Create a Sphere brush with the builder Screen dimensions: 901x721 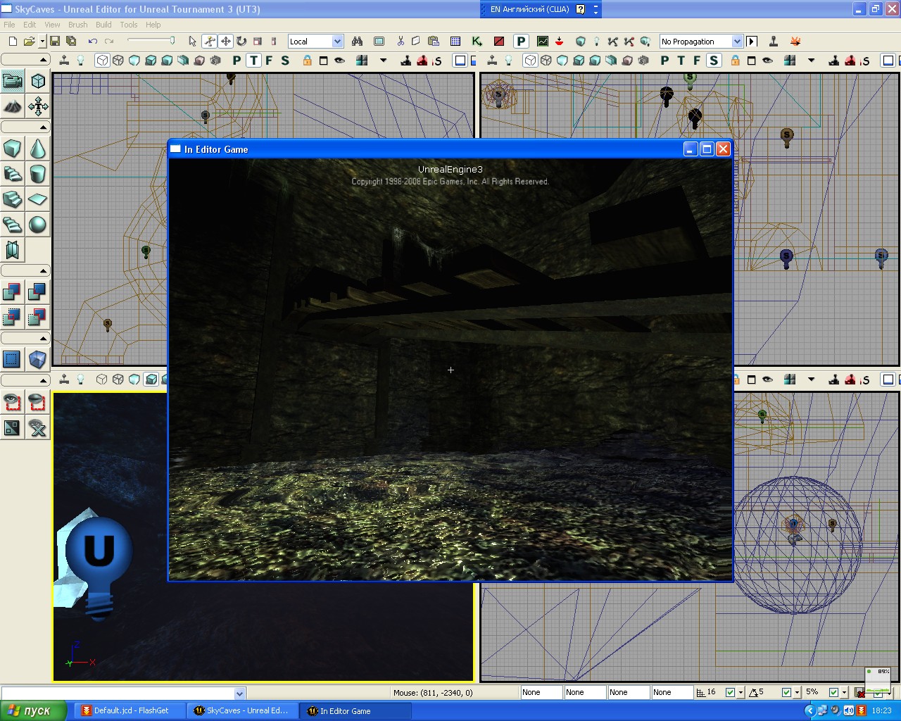tap(38, 225)
